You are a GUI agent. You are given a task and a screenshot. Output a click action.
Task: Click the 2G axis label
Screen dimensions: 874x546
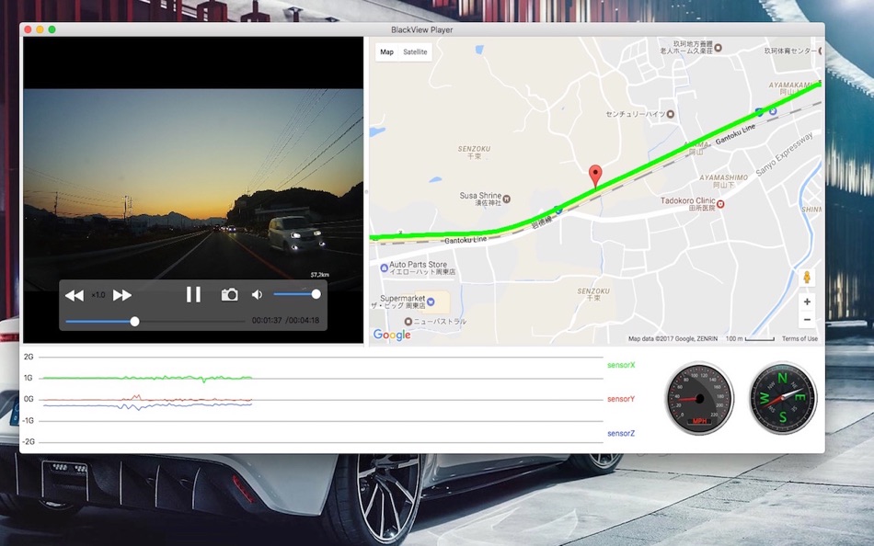pyautogui.click(x=29, y=357)
